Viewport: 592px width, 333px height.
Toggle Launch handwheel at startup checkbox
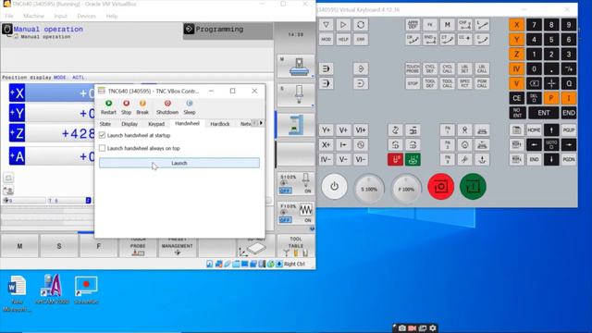[x=102, y=135]
